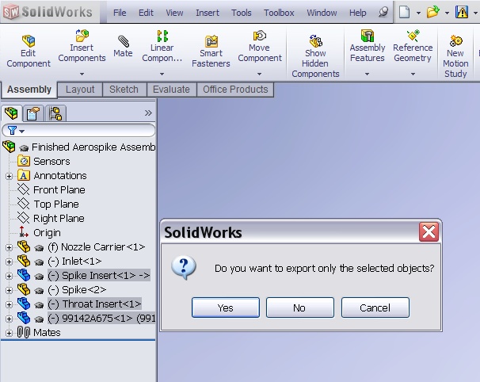
Task: Click the Sensors folder icon
Action: [24, 161]
